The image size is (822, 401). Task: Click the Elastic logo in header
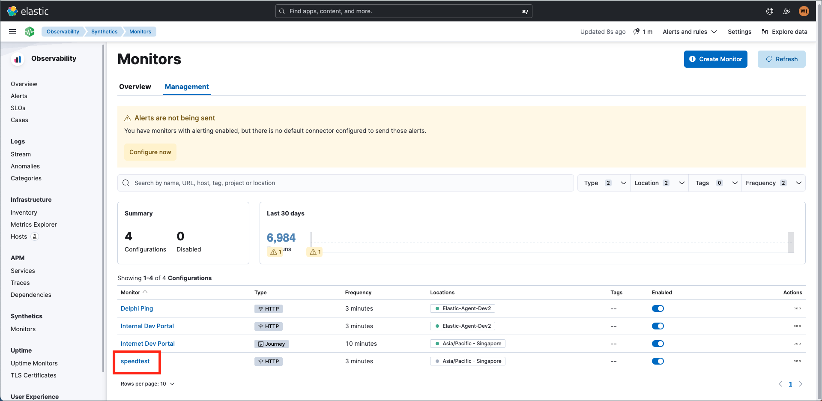[x=28, y=11]
